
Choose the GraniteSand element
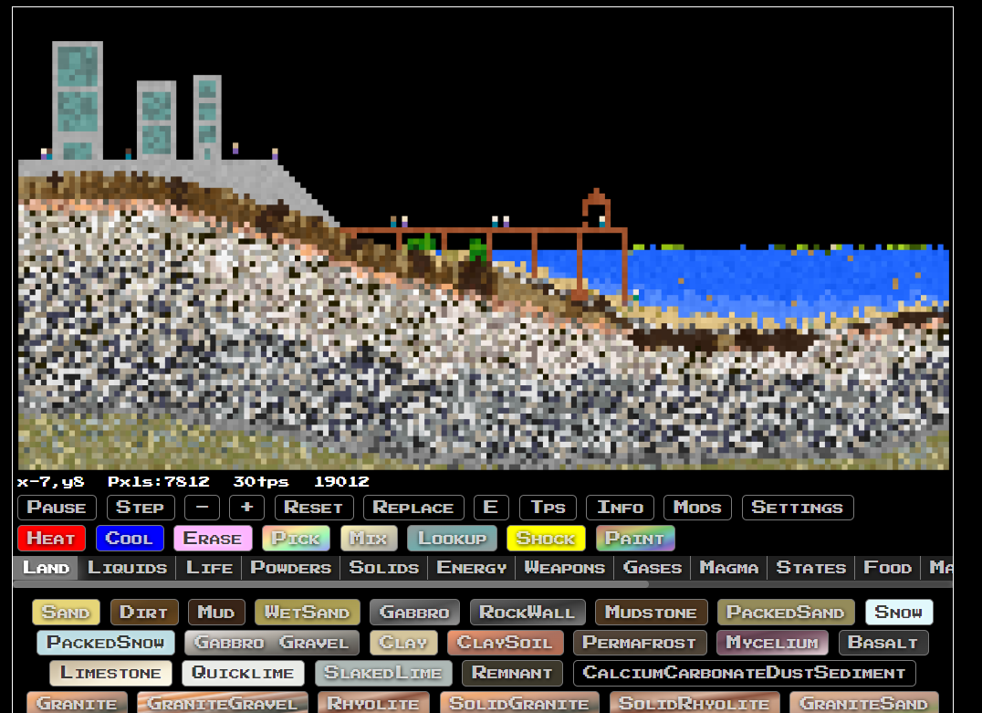864,703
